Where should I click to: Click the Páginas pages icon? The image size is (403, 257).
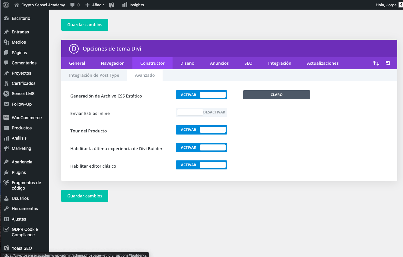click(x=6, y=53)
